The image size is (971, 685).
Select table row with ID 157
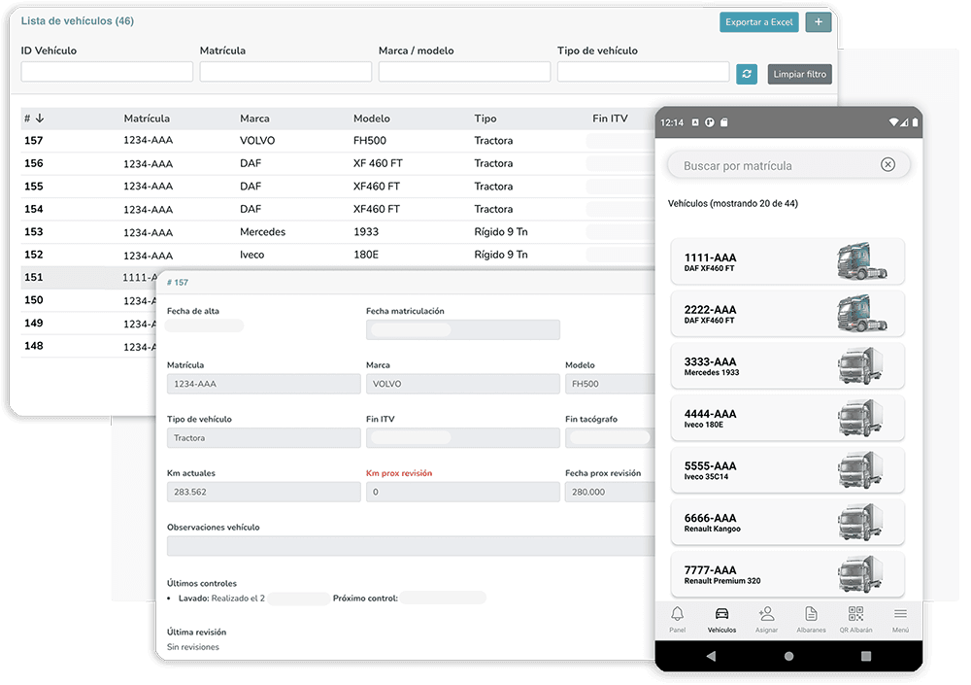point(338,141)
